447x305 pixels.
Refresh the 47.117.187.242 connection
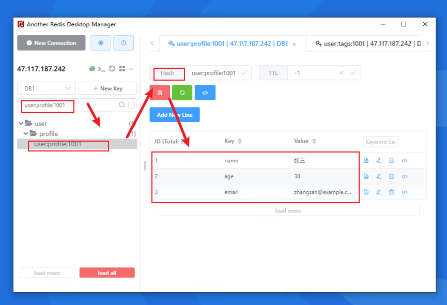coord(112,69)
